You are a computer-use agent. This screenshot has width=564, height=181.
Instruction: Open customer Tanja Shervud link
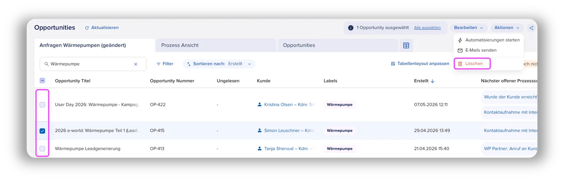289,149
